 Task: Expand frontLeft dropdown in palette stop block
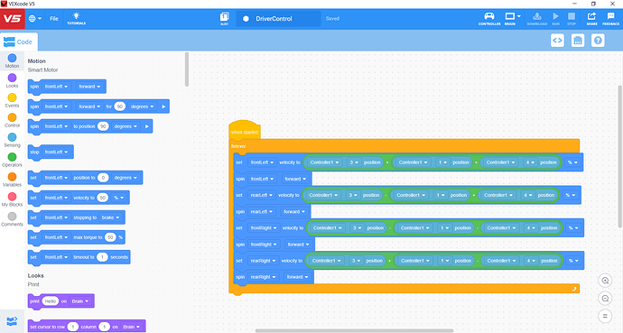coord(56,152)
